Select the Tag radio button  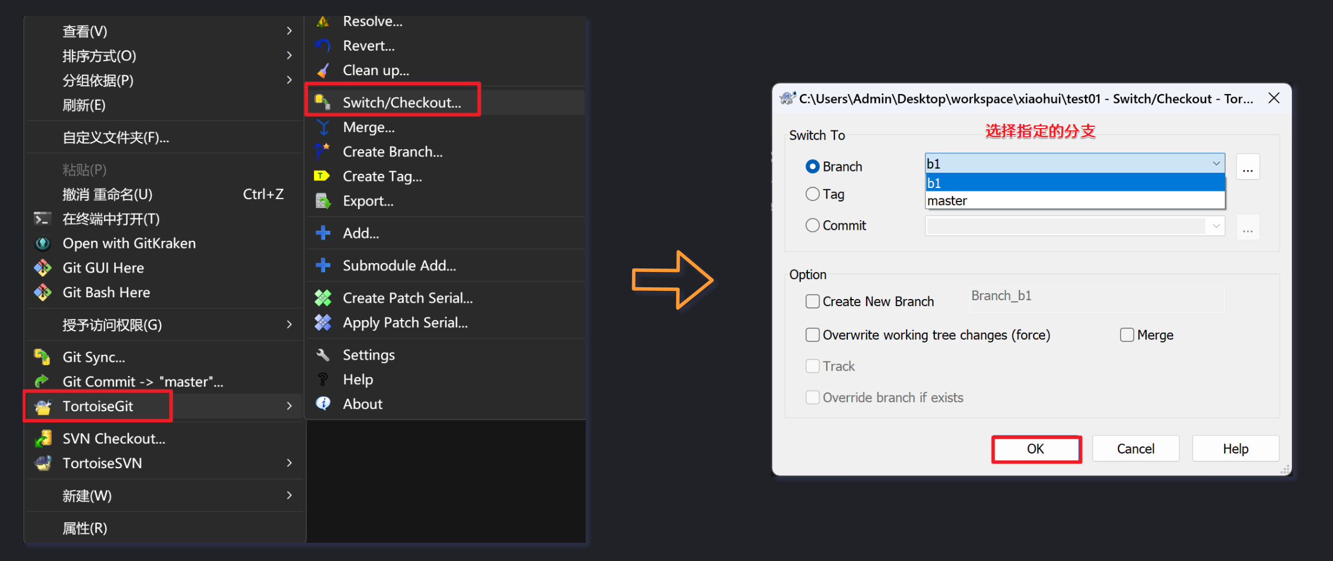click(812, 194)
